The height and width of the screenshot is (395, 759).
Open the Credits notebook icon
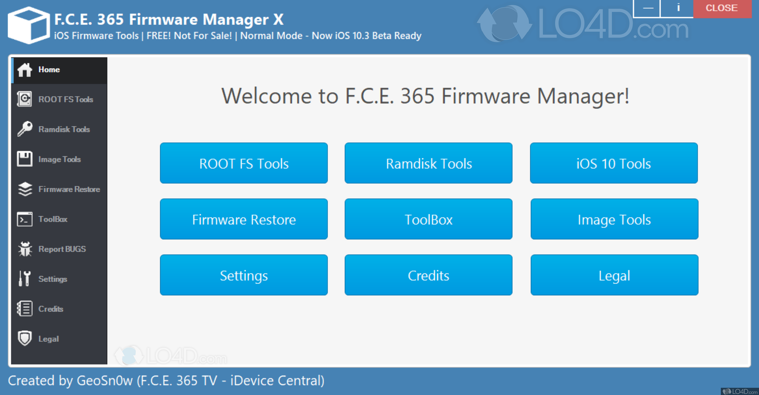[25, 309]
